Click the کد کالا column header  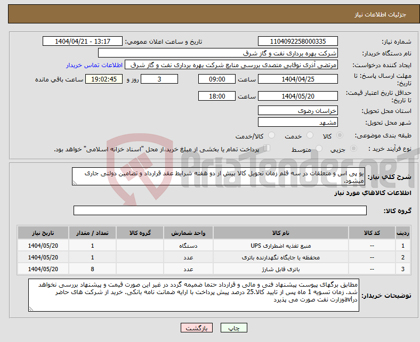(372, 233)
